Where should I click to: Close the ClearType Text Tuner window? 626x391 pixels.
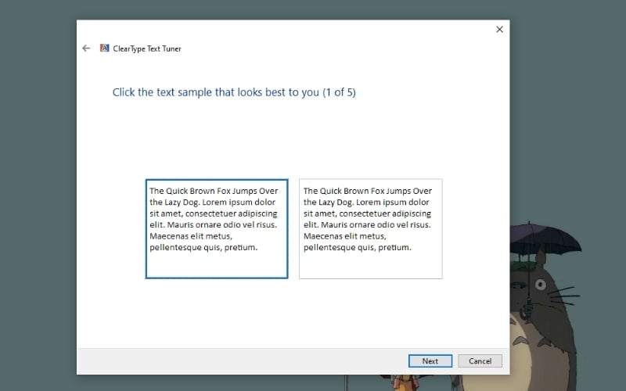pyautogui.click(x=499, y=29)
